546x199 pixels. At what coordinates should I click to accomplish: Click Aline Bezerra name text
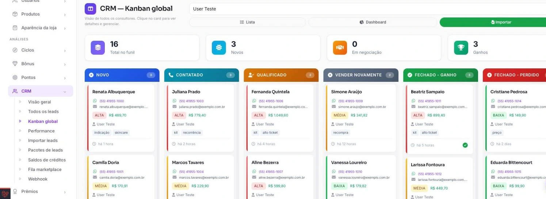[265, 163]
